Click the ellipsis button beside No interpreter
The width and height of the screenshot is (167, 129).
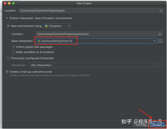tap(160, 65)
